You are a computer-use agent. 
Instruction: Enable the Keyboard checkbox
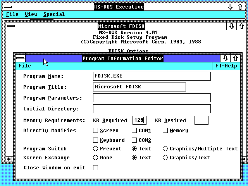click(x=96, y=140)
